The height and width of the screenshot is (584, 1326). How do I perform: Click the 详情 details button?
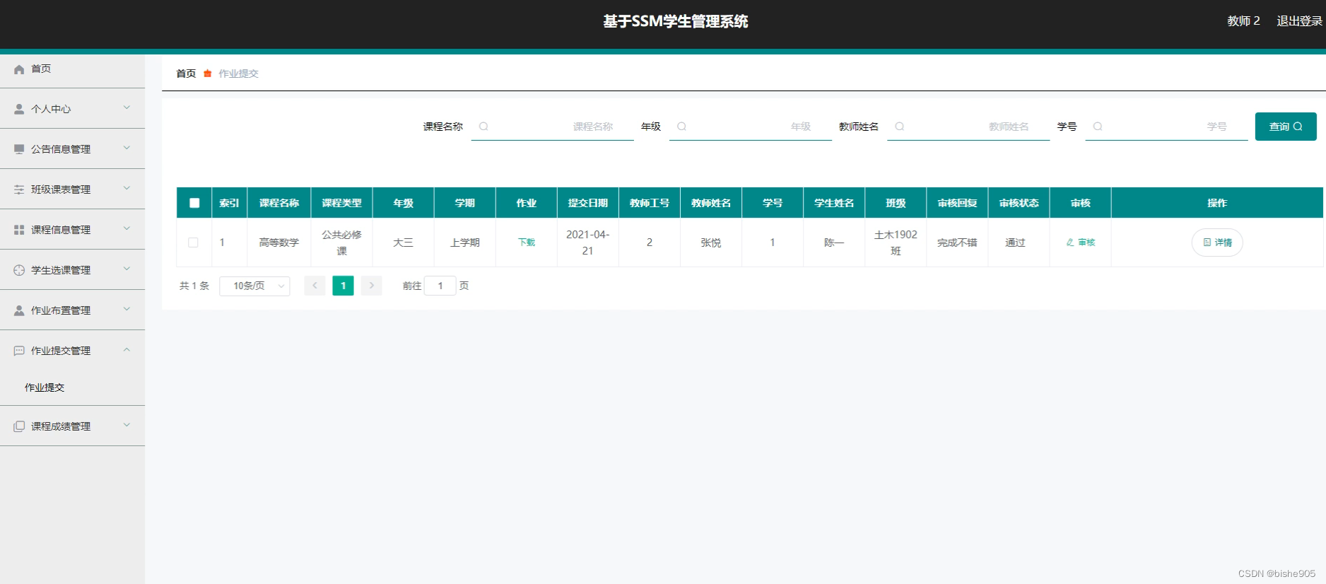(x=1217, y=243)
